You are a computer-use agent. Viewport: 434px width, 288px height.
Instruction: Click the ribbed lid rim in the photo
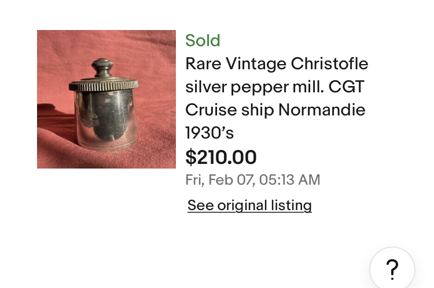tap(103, 86)
